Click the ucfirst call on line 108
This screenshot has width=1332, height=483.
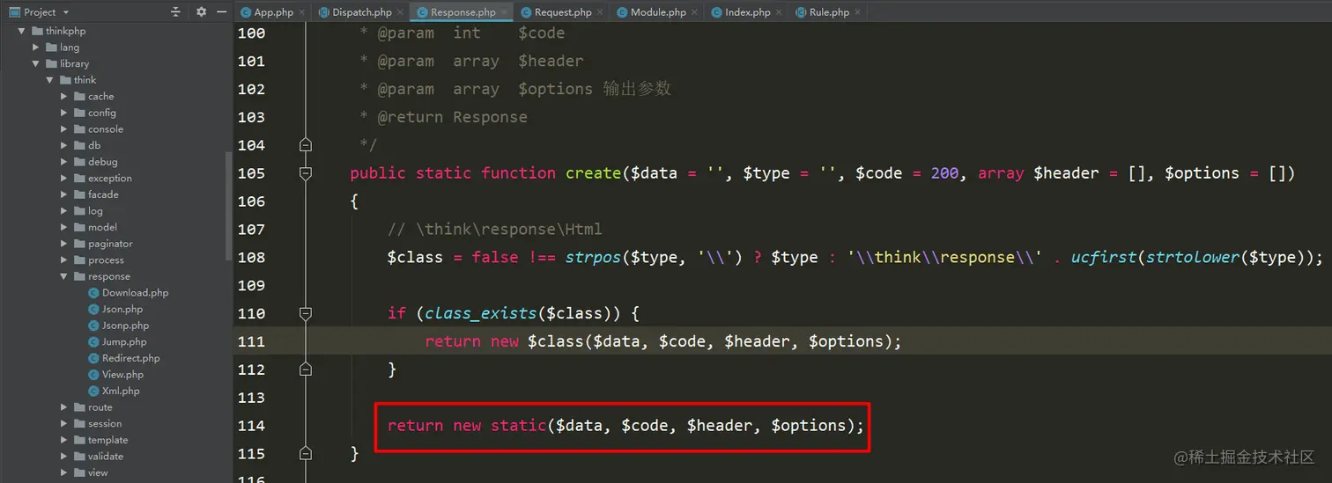[x=1104, y=257]
